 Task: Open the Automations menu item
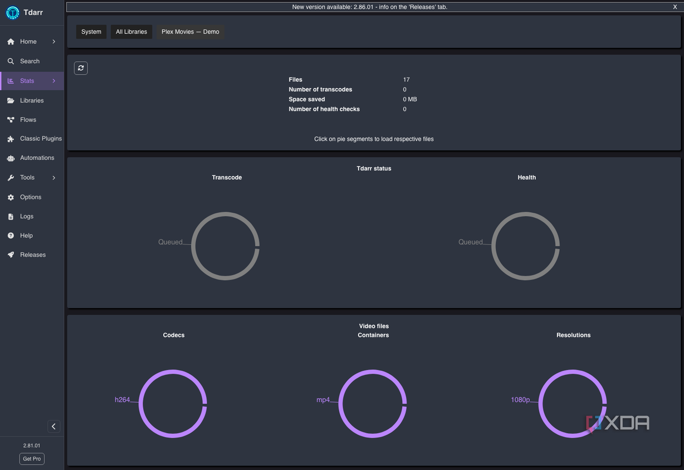pos(32,158)
